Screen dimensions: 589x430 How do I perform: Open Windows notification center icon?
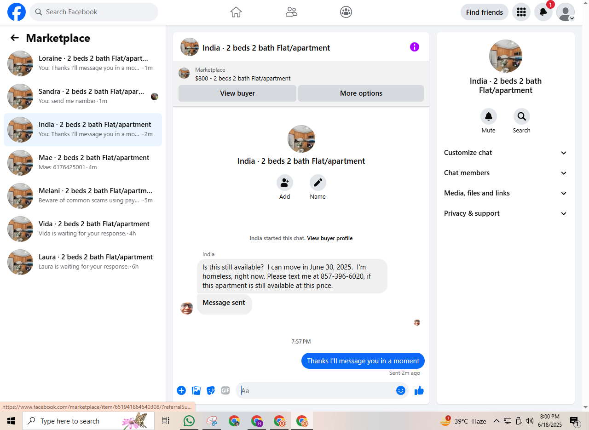(x=575, y=421)
